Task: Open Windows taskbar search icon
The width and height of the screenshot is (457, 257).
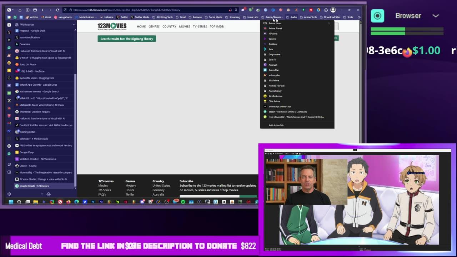Action: (x=19, y=202)
